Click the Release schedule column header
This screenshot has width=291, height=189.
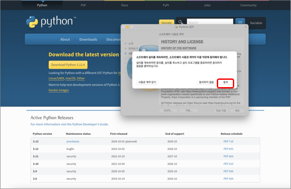232,134
